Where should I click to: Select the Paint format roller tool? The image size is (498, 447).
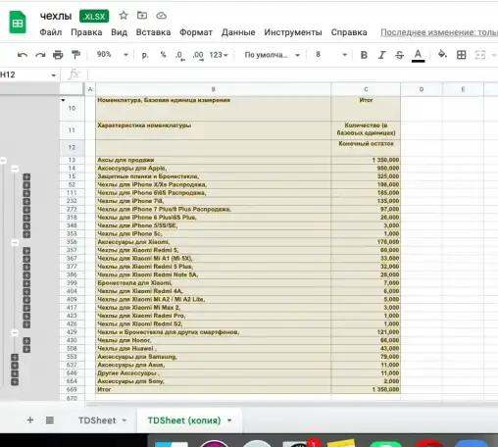(75, 55)
